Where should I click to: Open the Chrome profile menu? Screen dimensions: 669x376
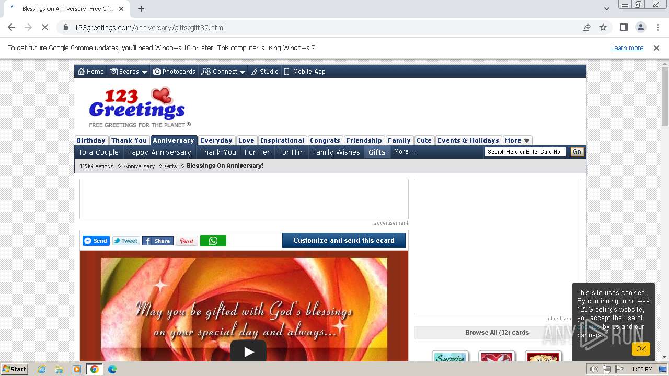pos(640,27)
